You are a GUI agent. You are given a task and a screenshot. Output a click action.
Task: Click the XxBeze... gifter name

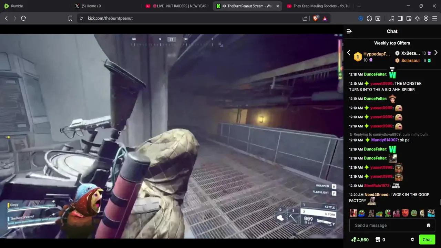pos(410,53)
